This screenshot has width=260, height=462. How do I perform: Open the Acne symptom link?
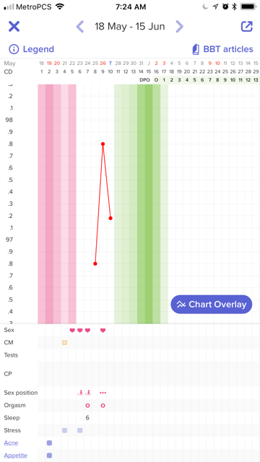coord(11,443)
